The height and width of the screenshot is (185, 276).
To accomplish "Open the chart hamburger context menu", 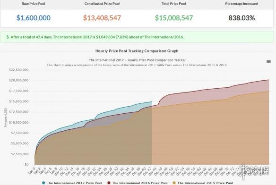I will pos(268,61).
